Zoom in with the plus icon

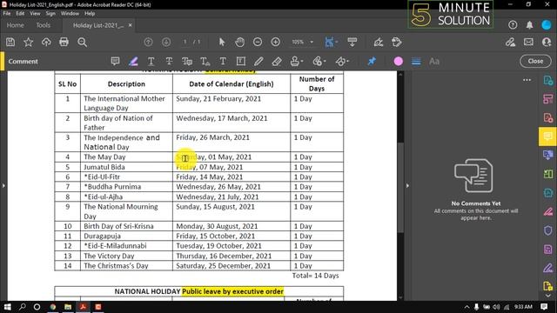tap(276, 42)
